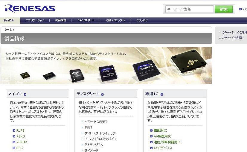This screenshot has height=152, width=247.
Task: Open the 専用IC heading
Action: coord(152,94)
